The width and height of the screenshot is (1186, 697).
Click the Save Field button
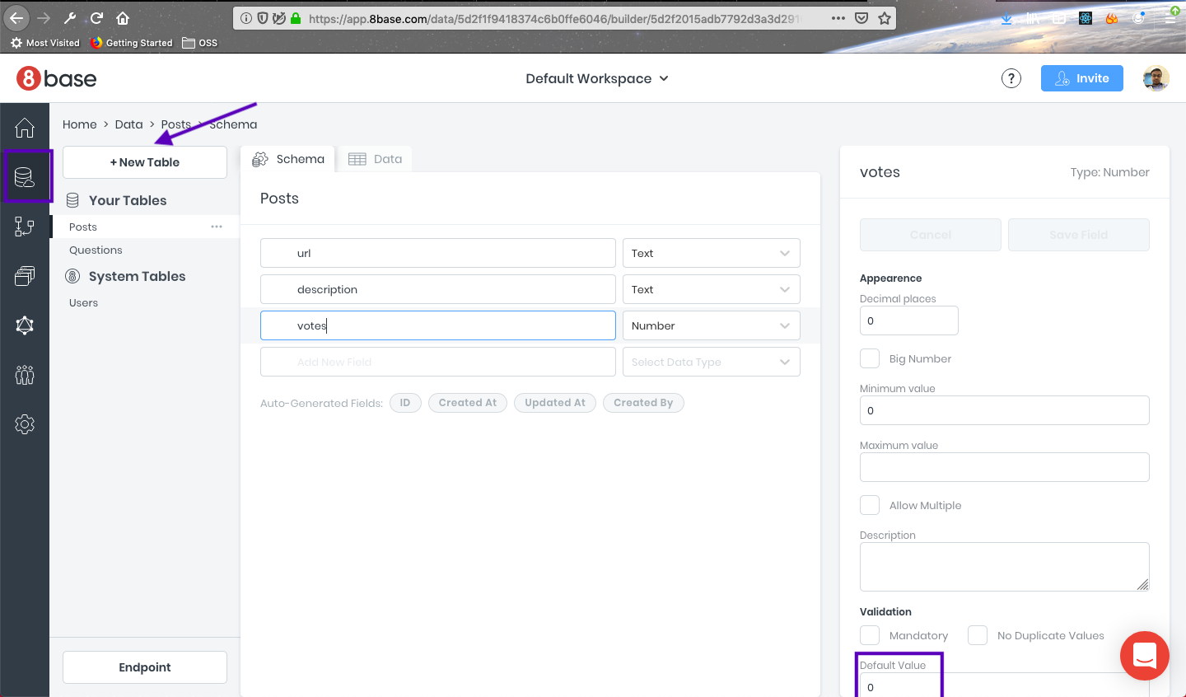point(1079,235)
